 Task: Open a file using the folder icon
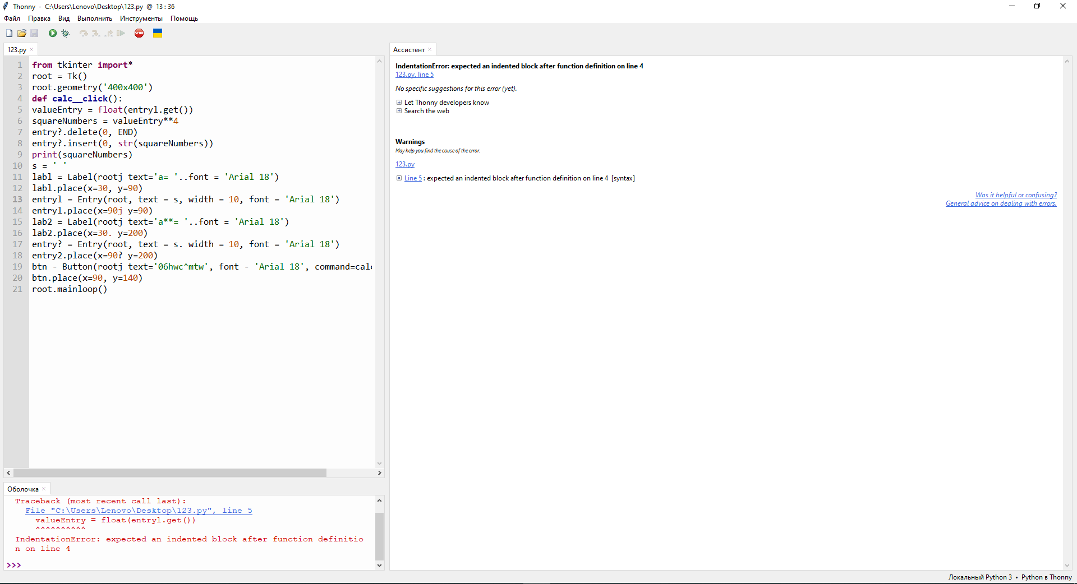tap(22, 34)
